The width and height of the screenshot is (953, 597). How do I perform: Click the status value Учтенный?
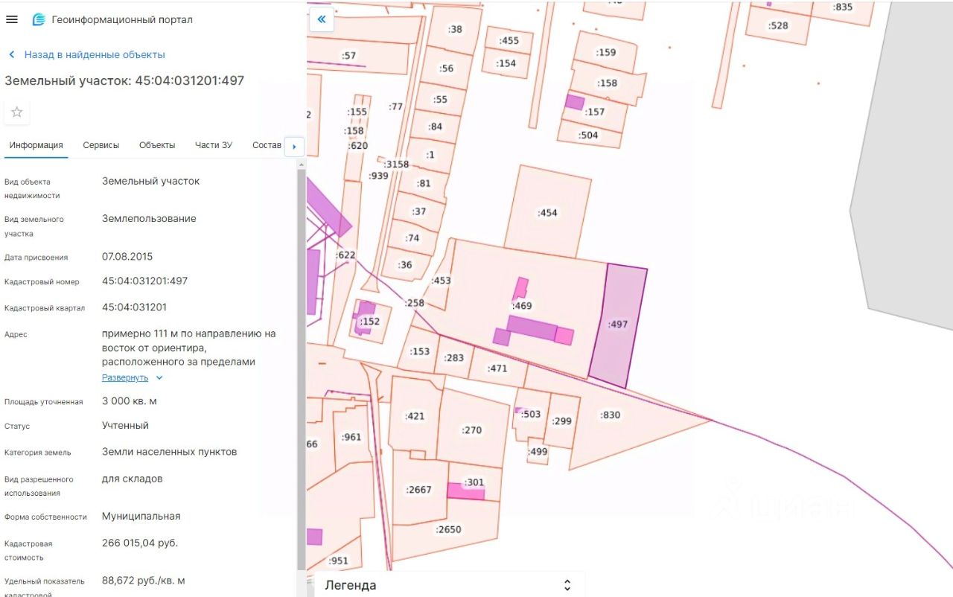click(125, 426)
